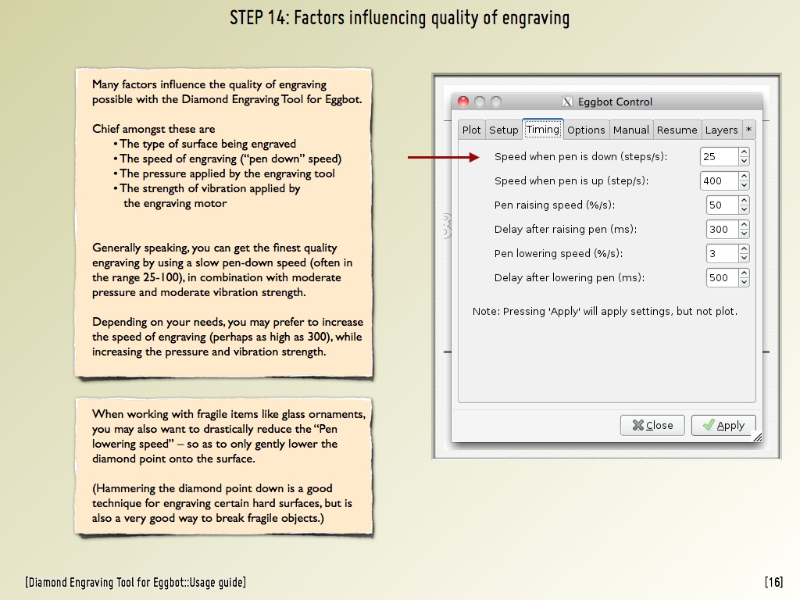Viewport: 800px width, 600px height.
Task: Go to the Manual tab
Action: click(631, 130)
